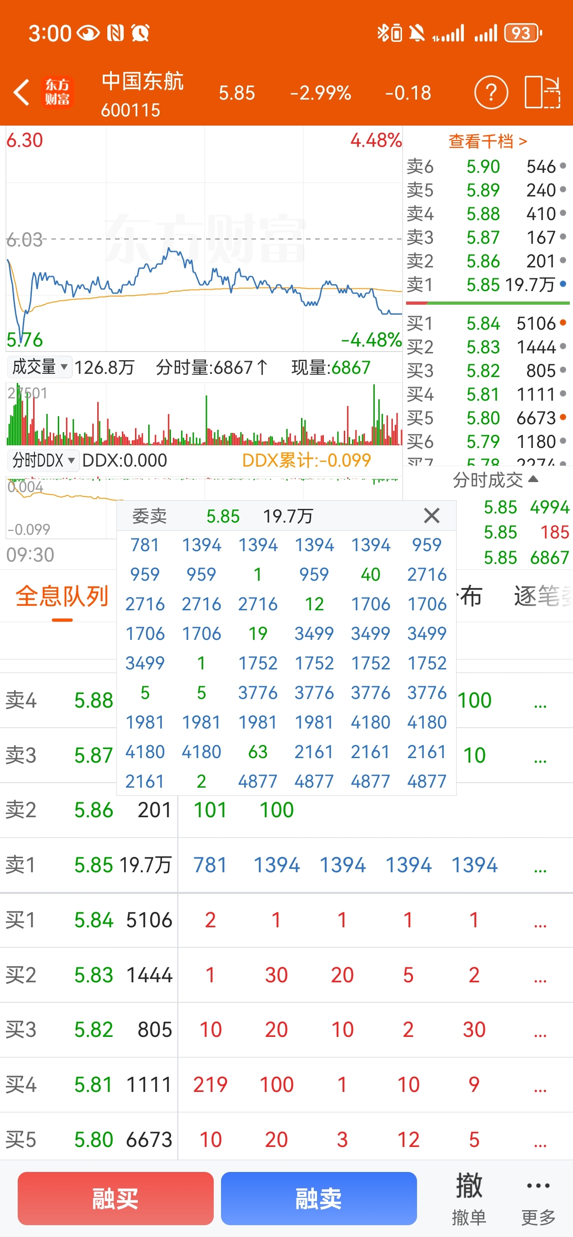The image size is (573, 1237).
Task: Tap the 东方财富 logo badge
Action: click(x=57, y=92)
